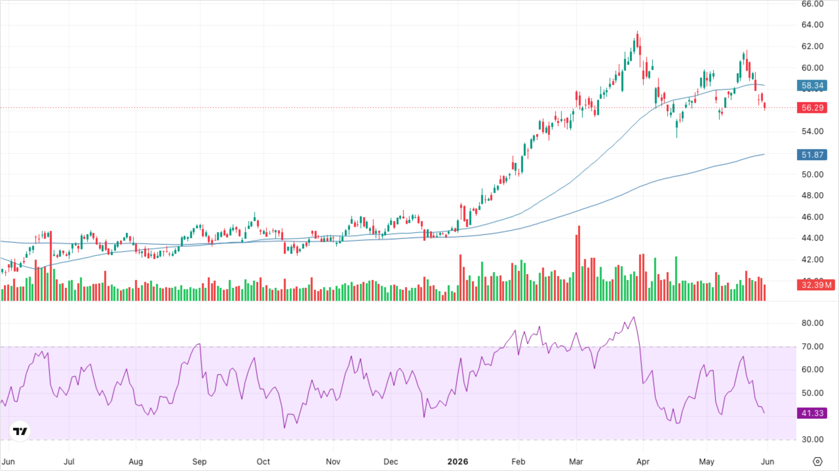This screenshot has height=471, width=839.
Task: Select the 44.00 price scale label
Action: (812, 238)
